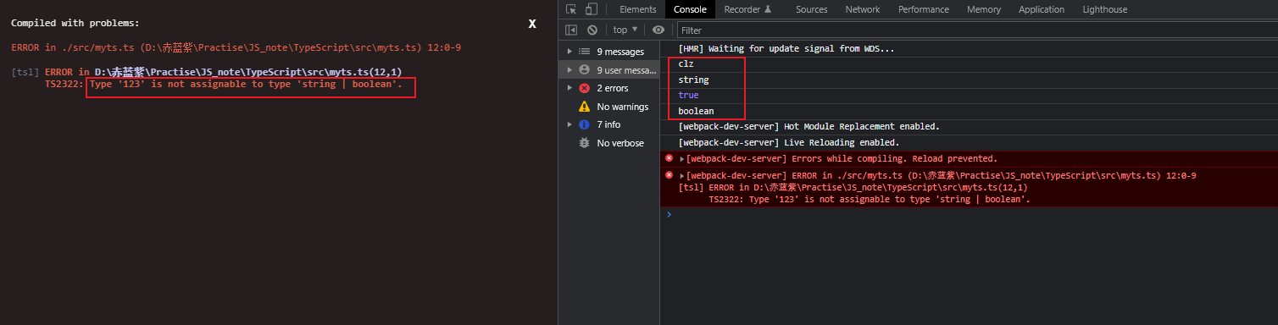Click the yellow warning triangle icon
This screenshot has width=1278, height=325.
[x=584, y=107]
